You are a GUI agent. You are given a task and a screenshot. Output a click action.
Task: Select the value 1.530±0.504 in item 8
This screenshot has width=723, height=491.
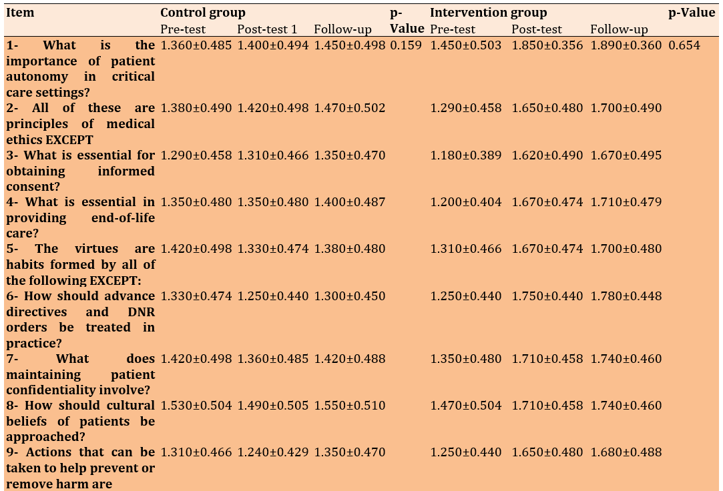(196, 406)
